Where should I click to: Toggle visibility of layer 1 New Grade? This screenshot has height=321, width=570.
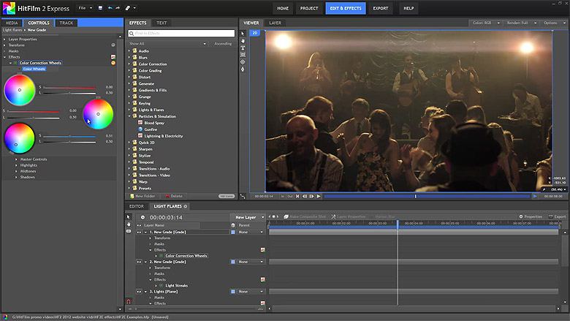pyautogui.click(x=139, y=232)
